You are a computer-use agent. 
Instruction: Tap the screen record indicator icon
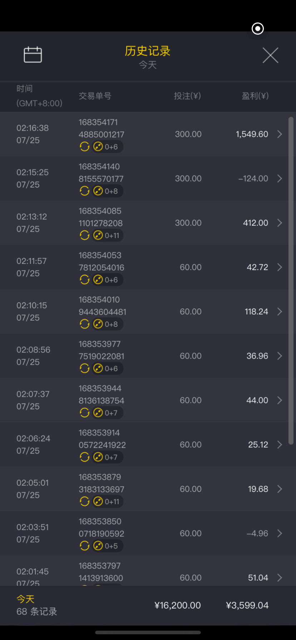[x=258, y=29]
